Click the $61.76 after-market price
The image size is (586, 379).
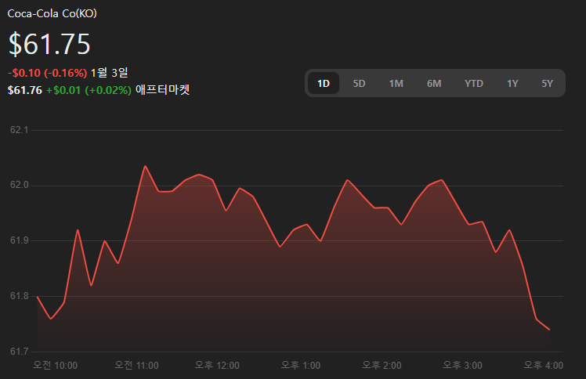pyautogui.click(x=25, y=90)
